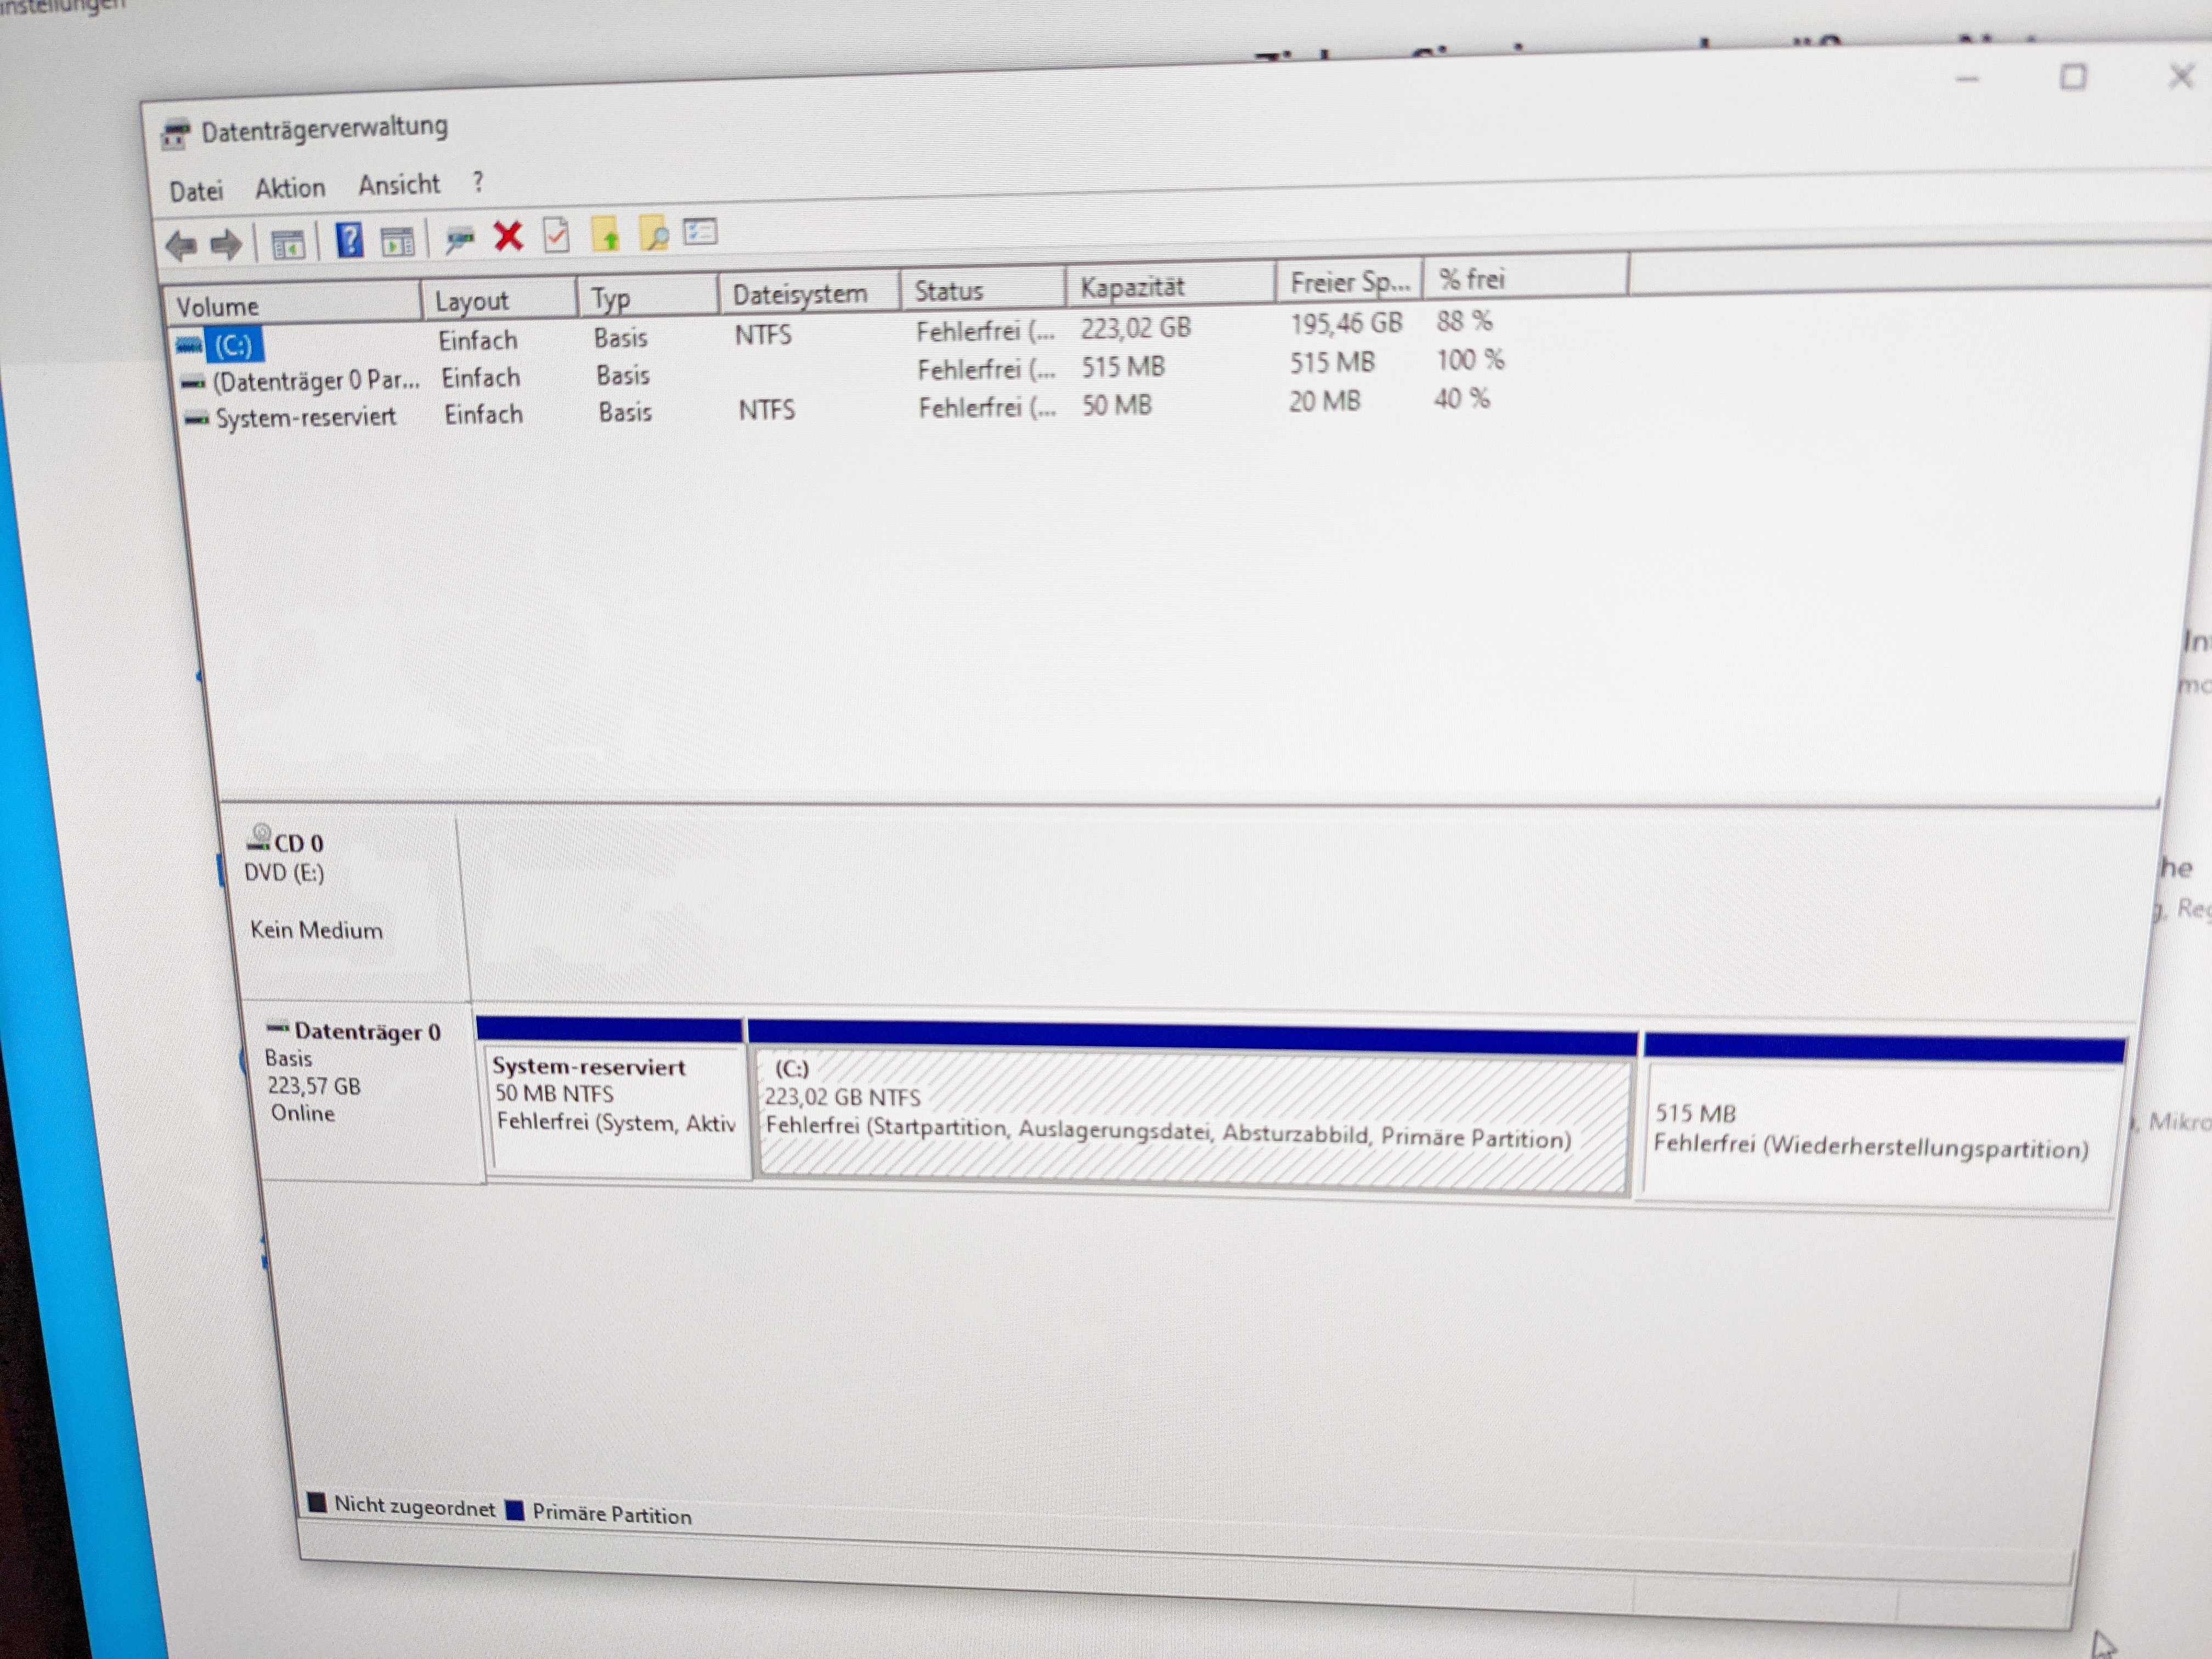Click the folder with green arrow icon
Viewport: 2212px width, 1659px height.
coord(606,235)
